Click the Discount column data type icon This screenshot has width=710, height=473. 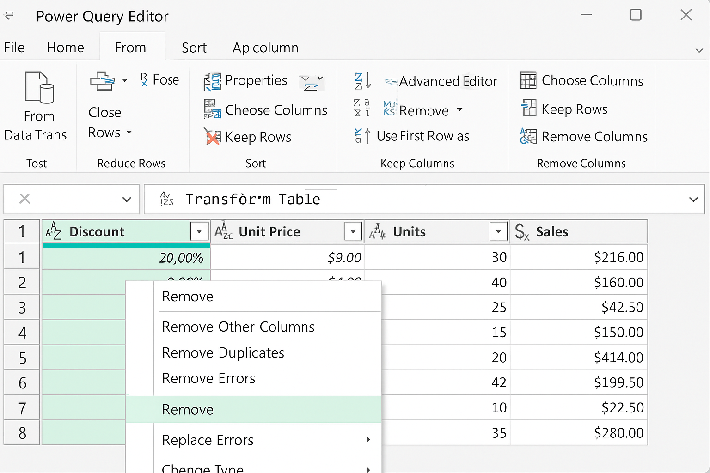[x=54, y=230]
